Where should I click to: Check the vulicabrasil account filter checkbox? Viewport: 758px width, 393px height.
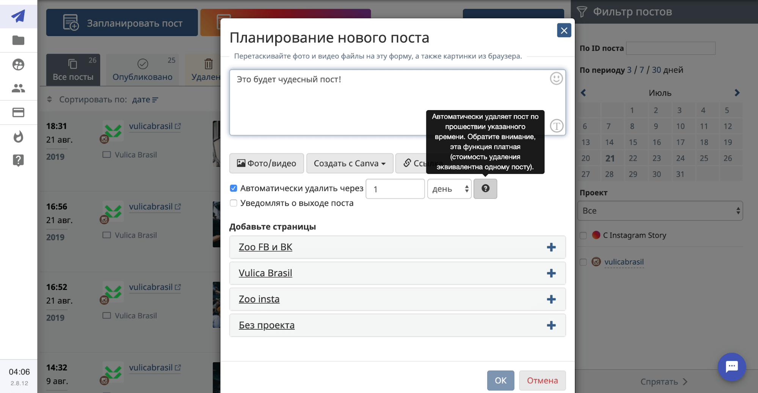(x=583, y=262)
